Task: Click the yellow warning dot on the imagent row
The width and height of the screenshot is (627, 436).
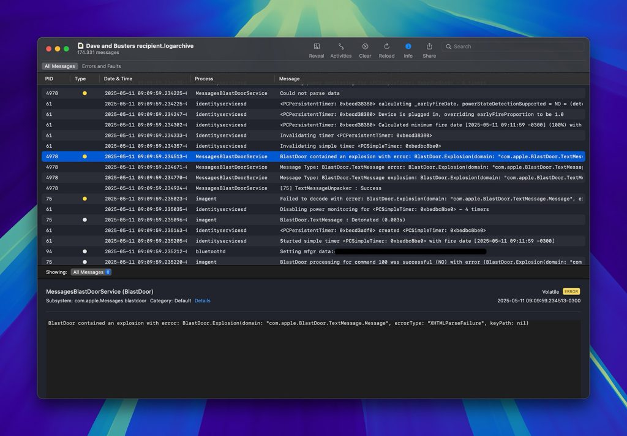Action: click(x=84, y=199)
